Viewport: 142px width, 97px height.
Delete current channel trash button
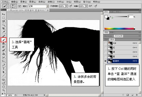[x=137, y=95]
